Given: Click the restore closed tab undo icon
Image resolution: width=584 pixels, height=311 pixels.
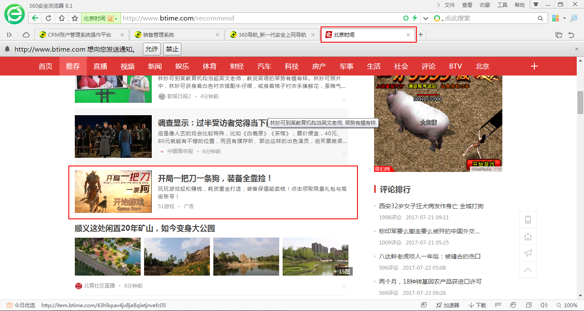Looking at the screenshot, I should (571, 35).
